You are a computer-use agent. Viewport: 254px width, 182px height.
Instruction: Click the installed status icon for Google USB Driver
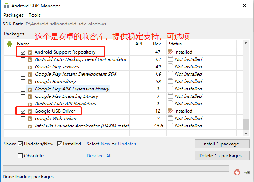170,111
